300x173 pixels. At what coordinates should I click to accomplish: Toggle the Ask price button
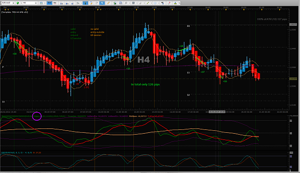pos(55,3)
